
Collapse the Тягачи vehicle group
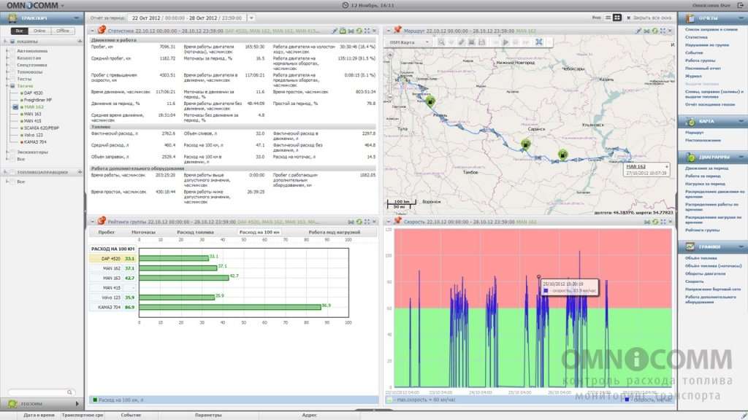7,86
